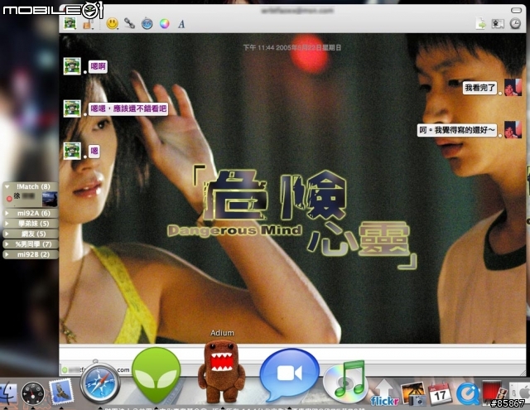Launch iTunes from the Dock

pos(345,382)
